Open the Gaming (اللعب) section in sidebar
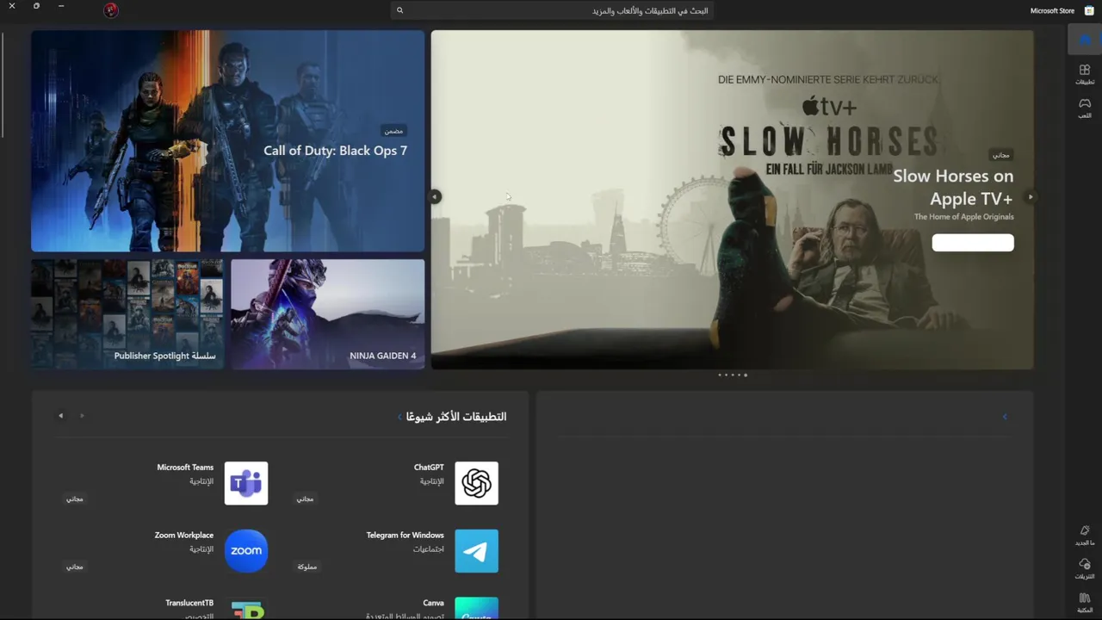The height and width of the screenshot is (620, 1102). (1085, 108)
